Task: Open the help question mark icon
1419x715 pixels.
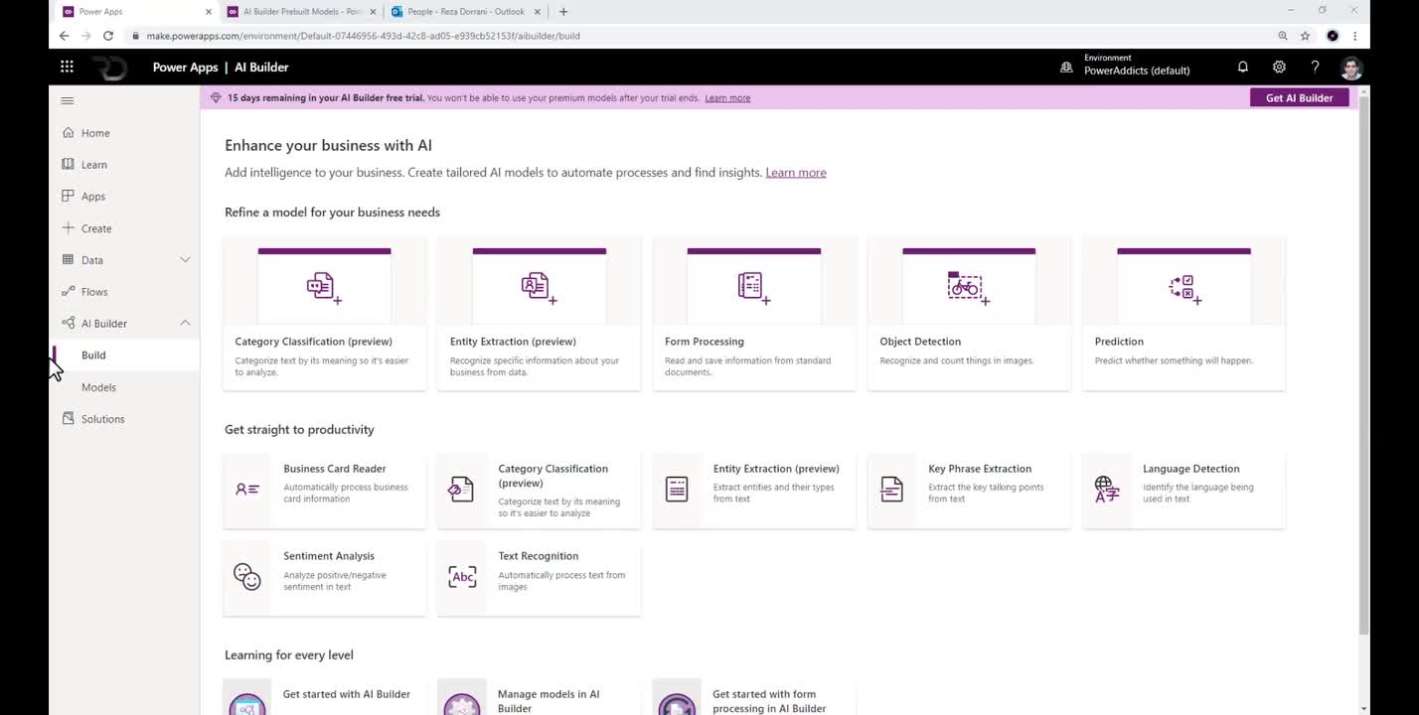Action: (1315, 67)
